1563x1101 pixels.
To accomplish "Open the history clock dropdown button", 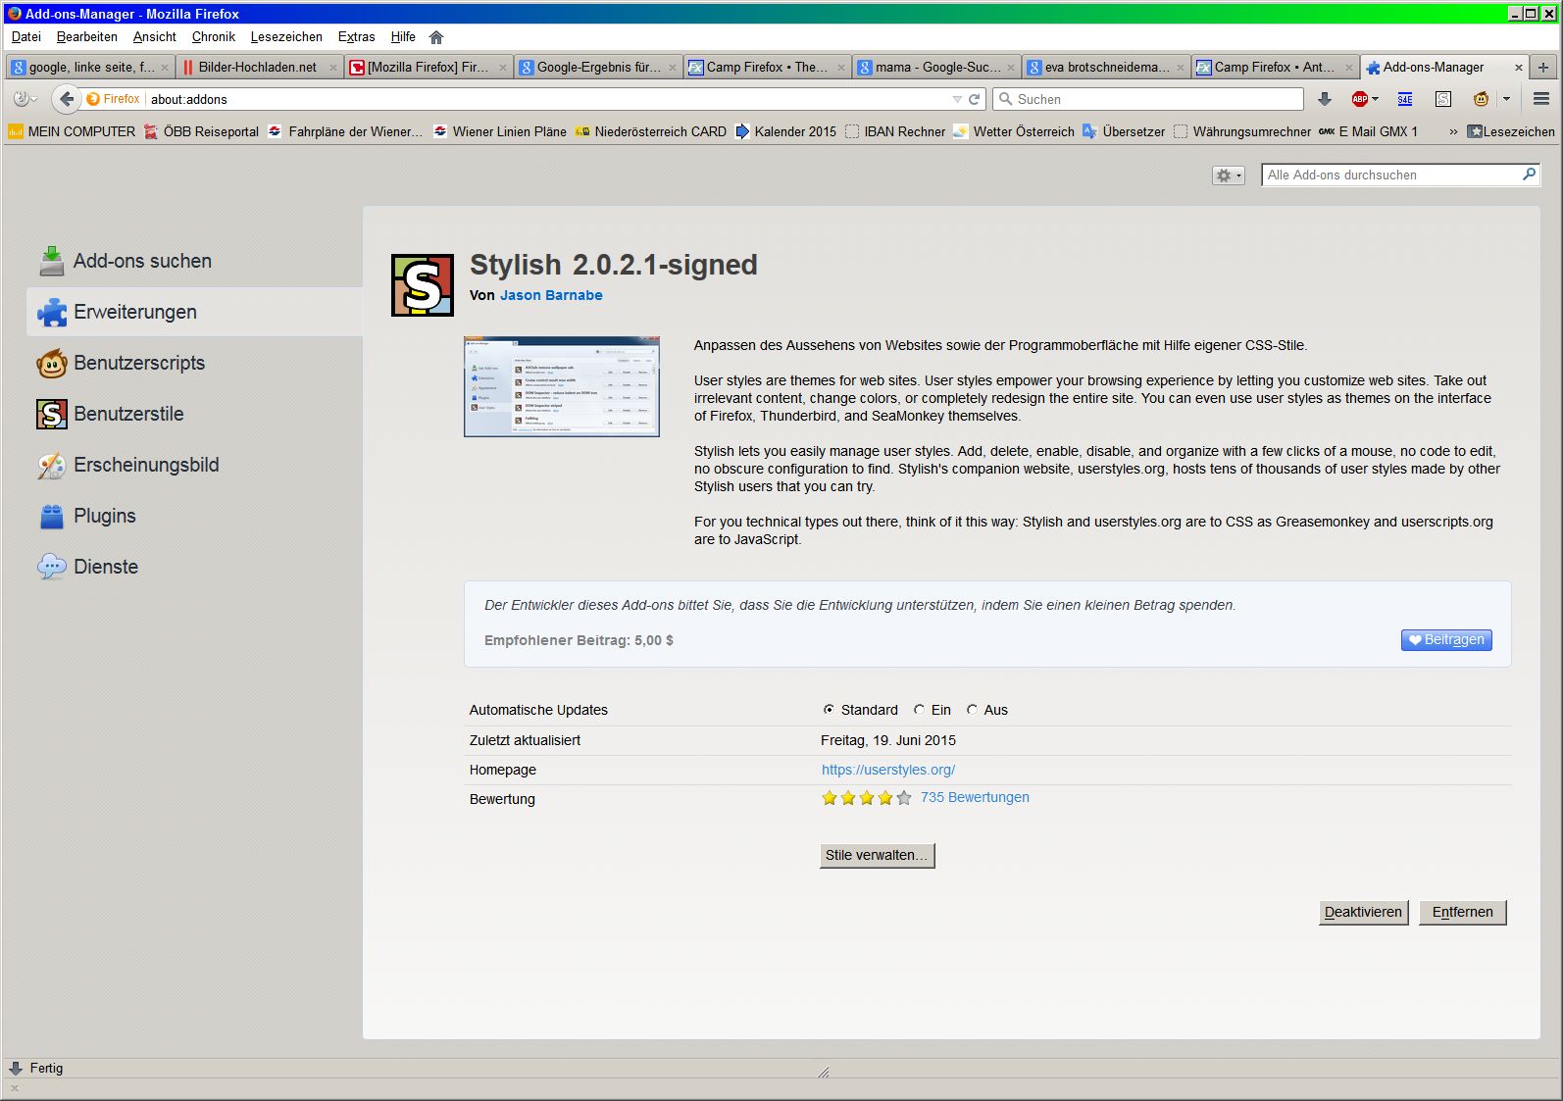I will [25, 99].
